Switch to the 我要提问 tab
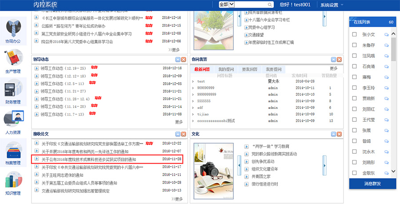Image resolution: width=400 pixels, height=204 pixels. [x=274, y=70]
